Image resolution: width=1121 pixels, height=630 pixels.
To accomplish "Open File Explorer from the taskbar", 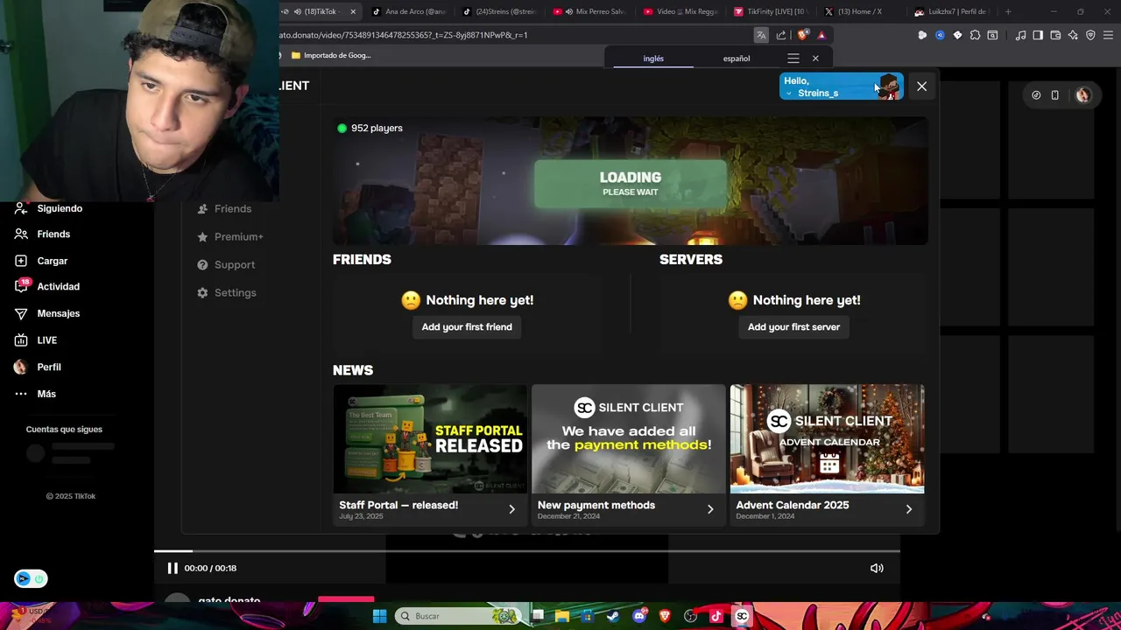I will point(562,616).
